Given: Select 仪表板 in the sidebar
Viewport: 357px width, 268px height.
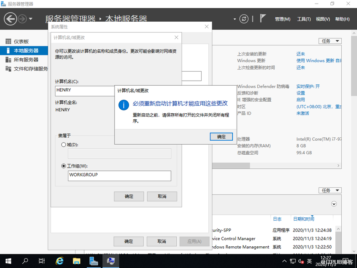Looking at the screenshot, I should pyautogui.click(x=21, y=41).
